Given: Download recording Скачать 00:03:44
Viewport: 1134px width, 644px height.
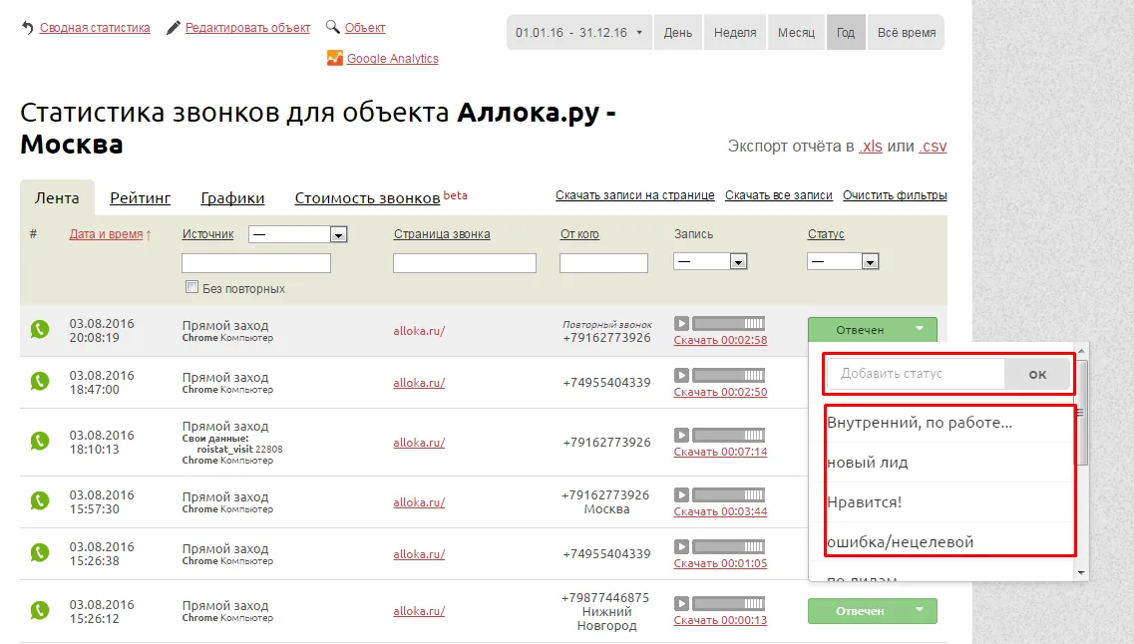Looking at the screenshot, I should [x=720, y=511].
